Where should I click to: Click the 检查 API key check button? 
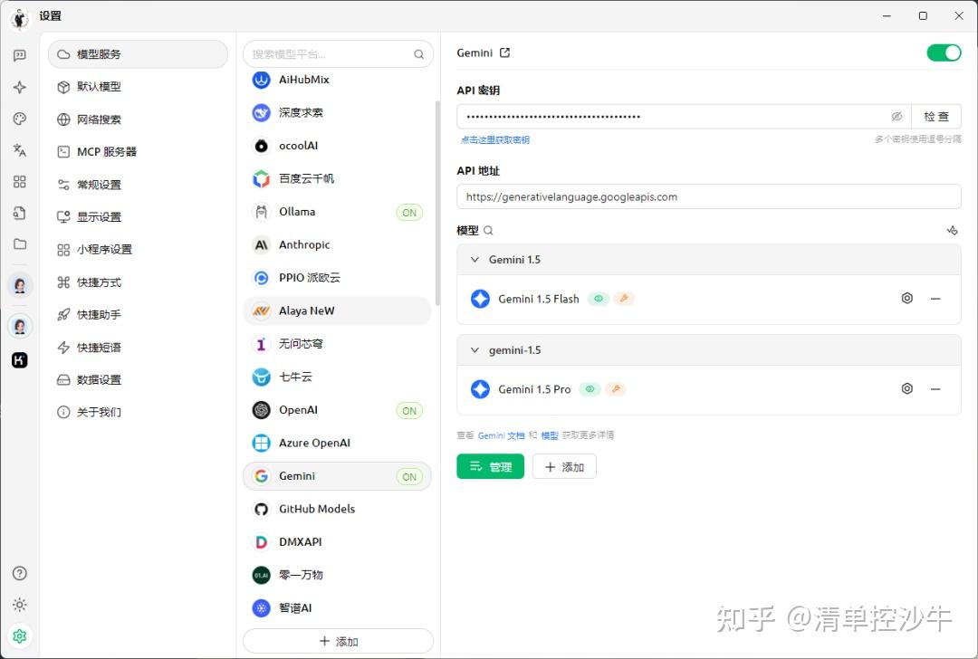pyautogui.click(x=936, y=117)
